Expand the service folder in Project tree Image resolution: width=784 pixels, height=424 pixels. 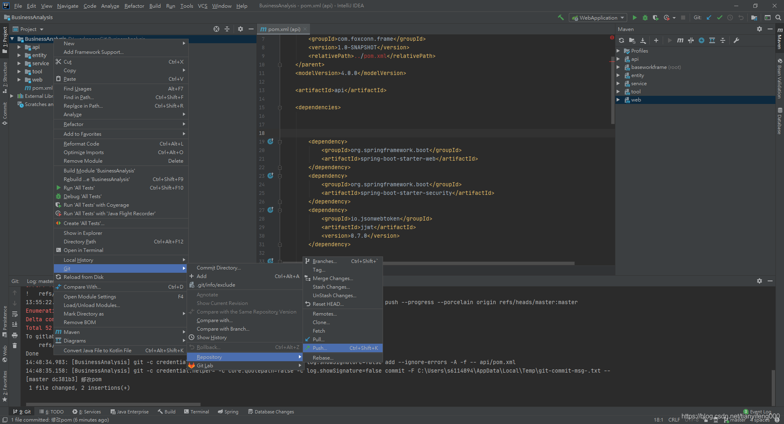(19, 64)
